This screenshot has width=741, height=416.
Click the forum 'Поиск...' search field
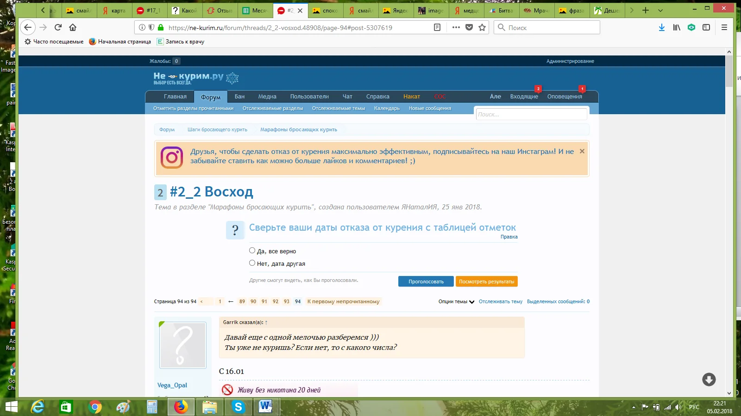coord(532,114)
